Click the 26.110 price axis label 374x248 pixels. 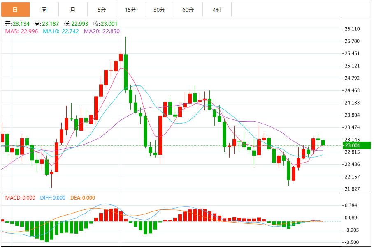coord(352,29)
